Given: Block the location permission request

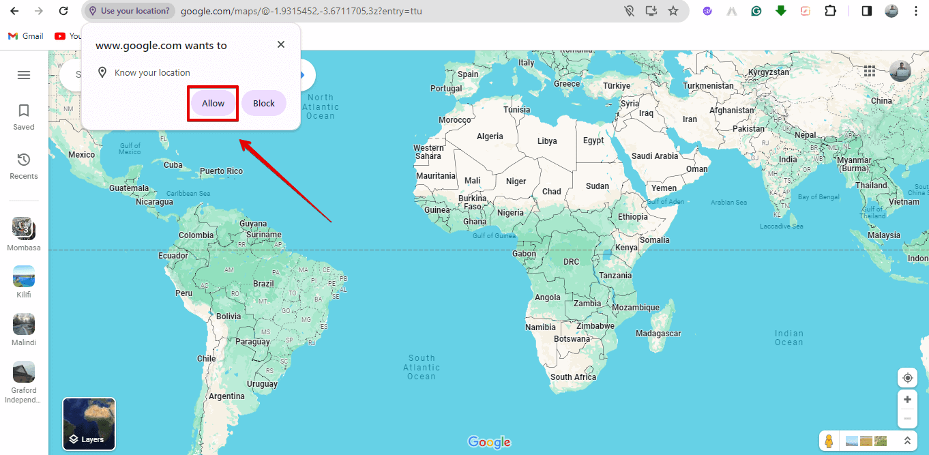Looking at the screenshot, I should pyautogui.click(x=263, y=103).
